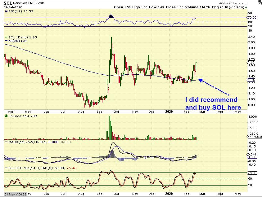The width and height of the screenshot is (262, 197).
Task: Select the SOL ticker symbol in the header
Action: 8,3
